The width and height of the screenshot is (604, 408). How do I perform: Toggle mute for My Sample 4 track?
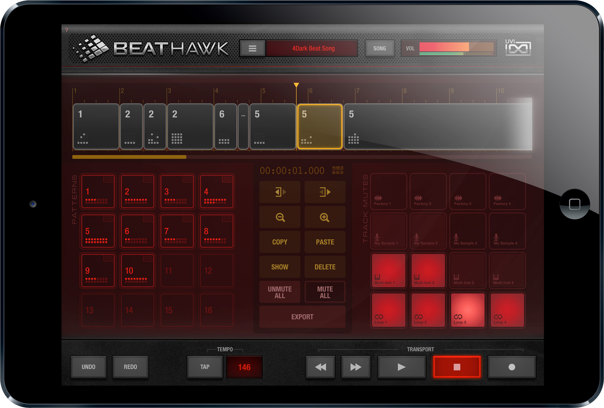tap(507, 231)
